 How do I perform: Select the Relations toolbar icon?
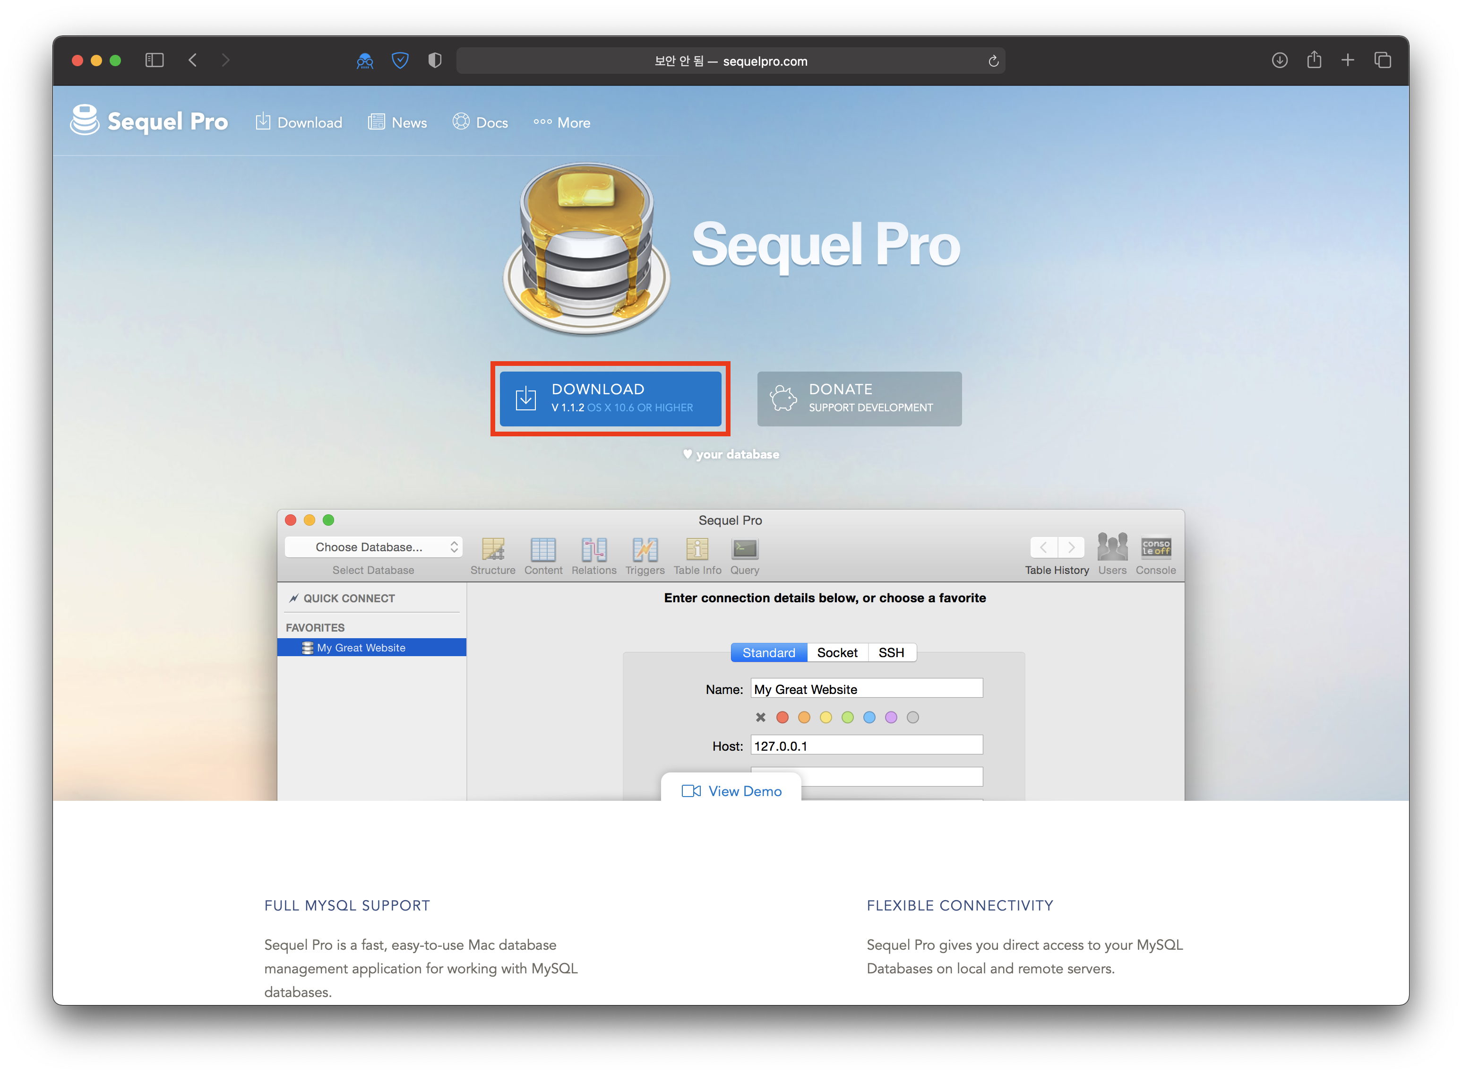click(x=594, y=556)
